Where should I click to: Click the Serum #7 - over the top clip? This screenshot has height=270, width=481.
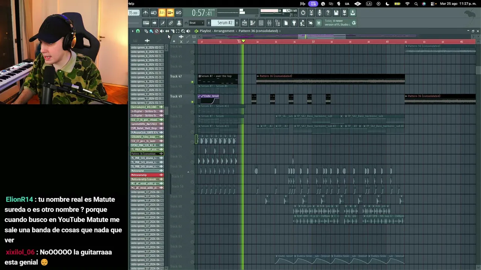pos(218,79)
